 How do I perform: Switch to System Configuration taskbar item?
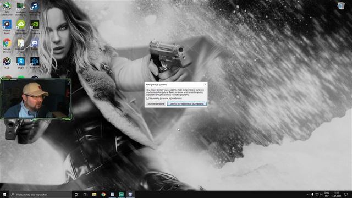(x=130, y=194)
